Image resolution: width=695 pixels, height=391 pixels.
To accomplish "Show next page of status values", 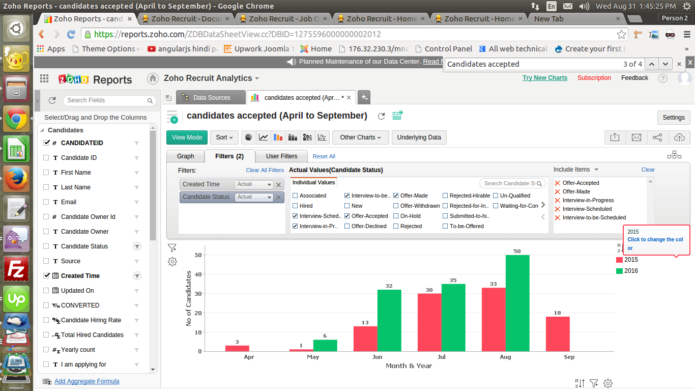I will click(543, 205).
